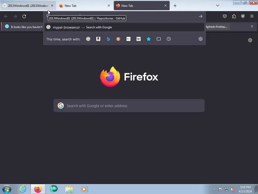Show hidden system tray icons
The width and height of the screenshot is (258, 194).
[x=214, y=189]
